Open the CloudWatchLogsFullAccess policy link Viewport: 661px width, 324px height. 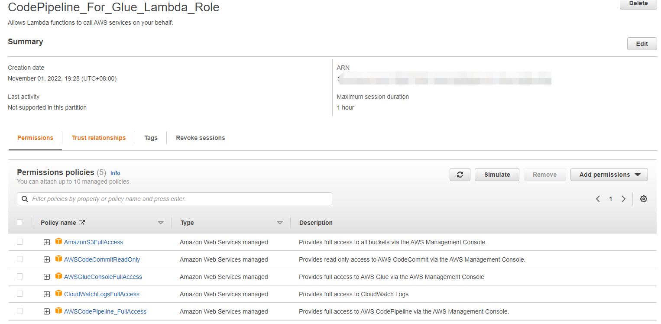coord(102,294)
